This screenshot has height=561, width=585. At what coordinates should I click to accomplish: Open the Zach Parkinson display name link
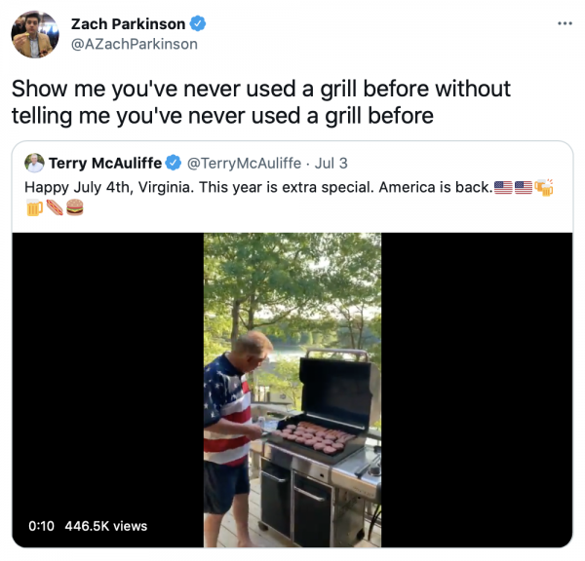click(128, 23)
